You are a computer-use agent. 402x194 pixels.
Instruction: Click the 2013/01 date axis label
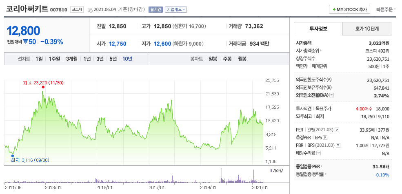pyautogui.click(x=53, y=187)
